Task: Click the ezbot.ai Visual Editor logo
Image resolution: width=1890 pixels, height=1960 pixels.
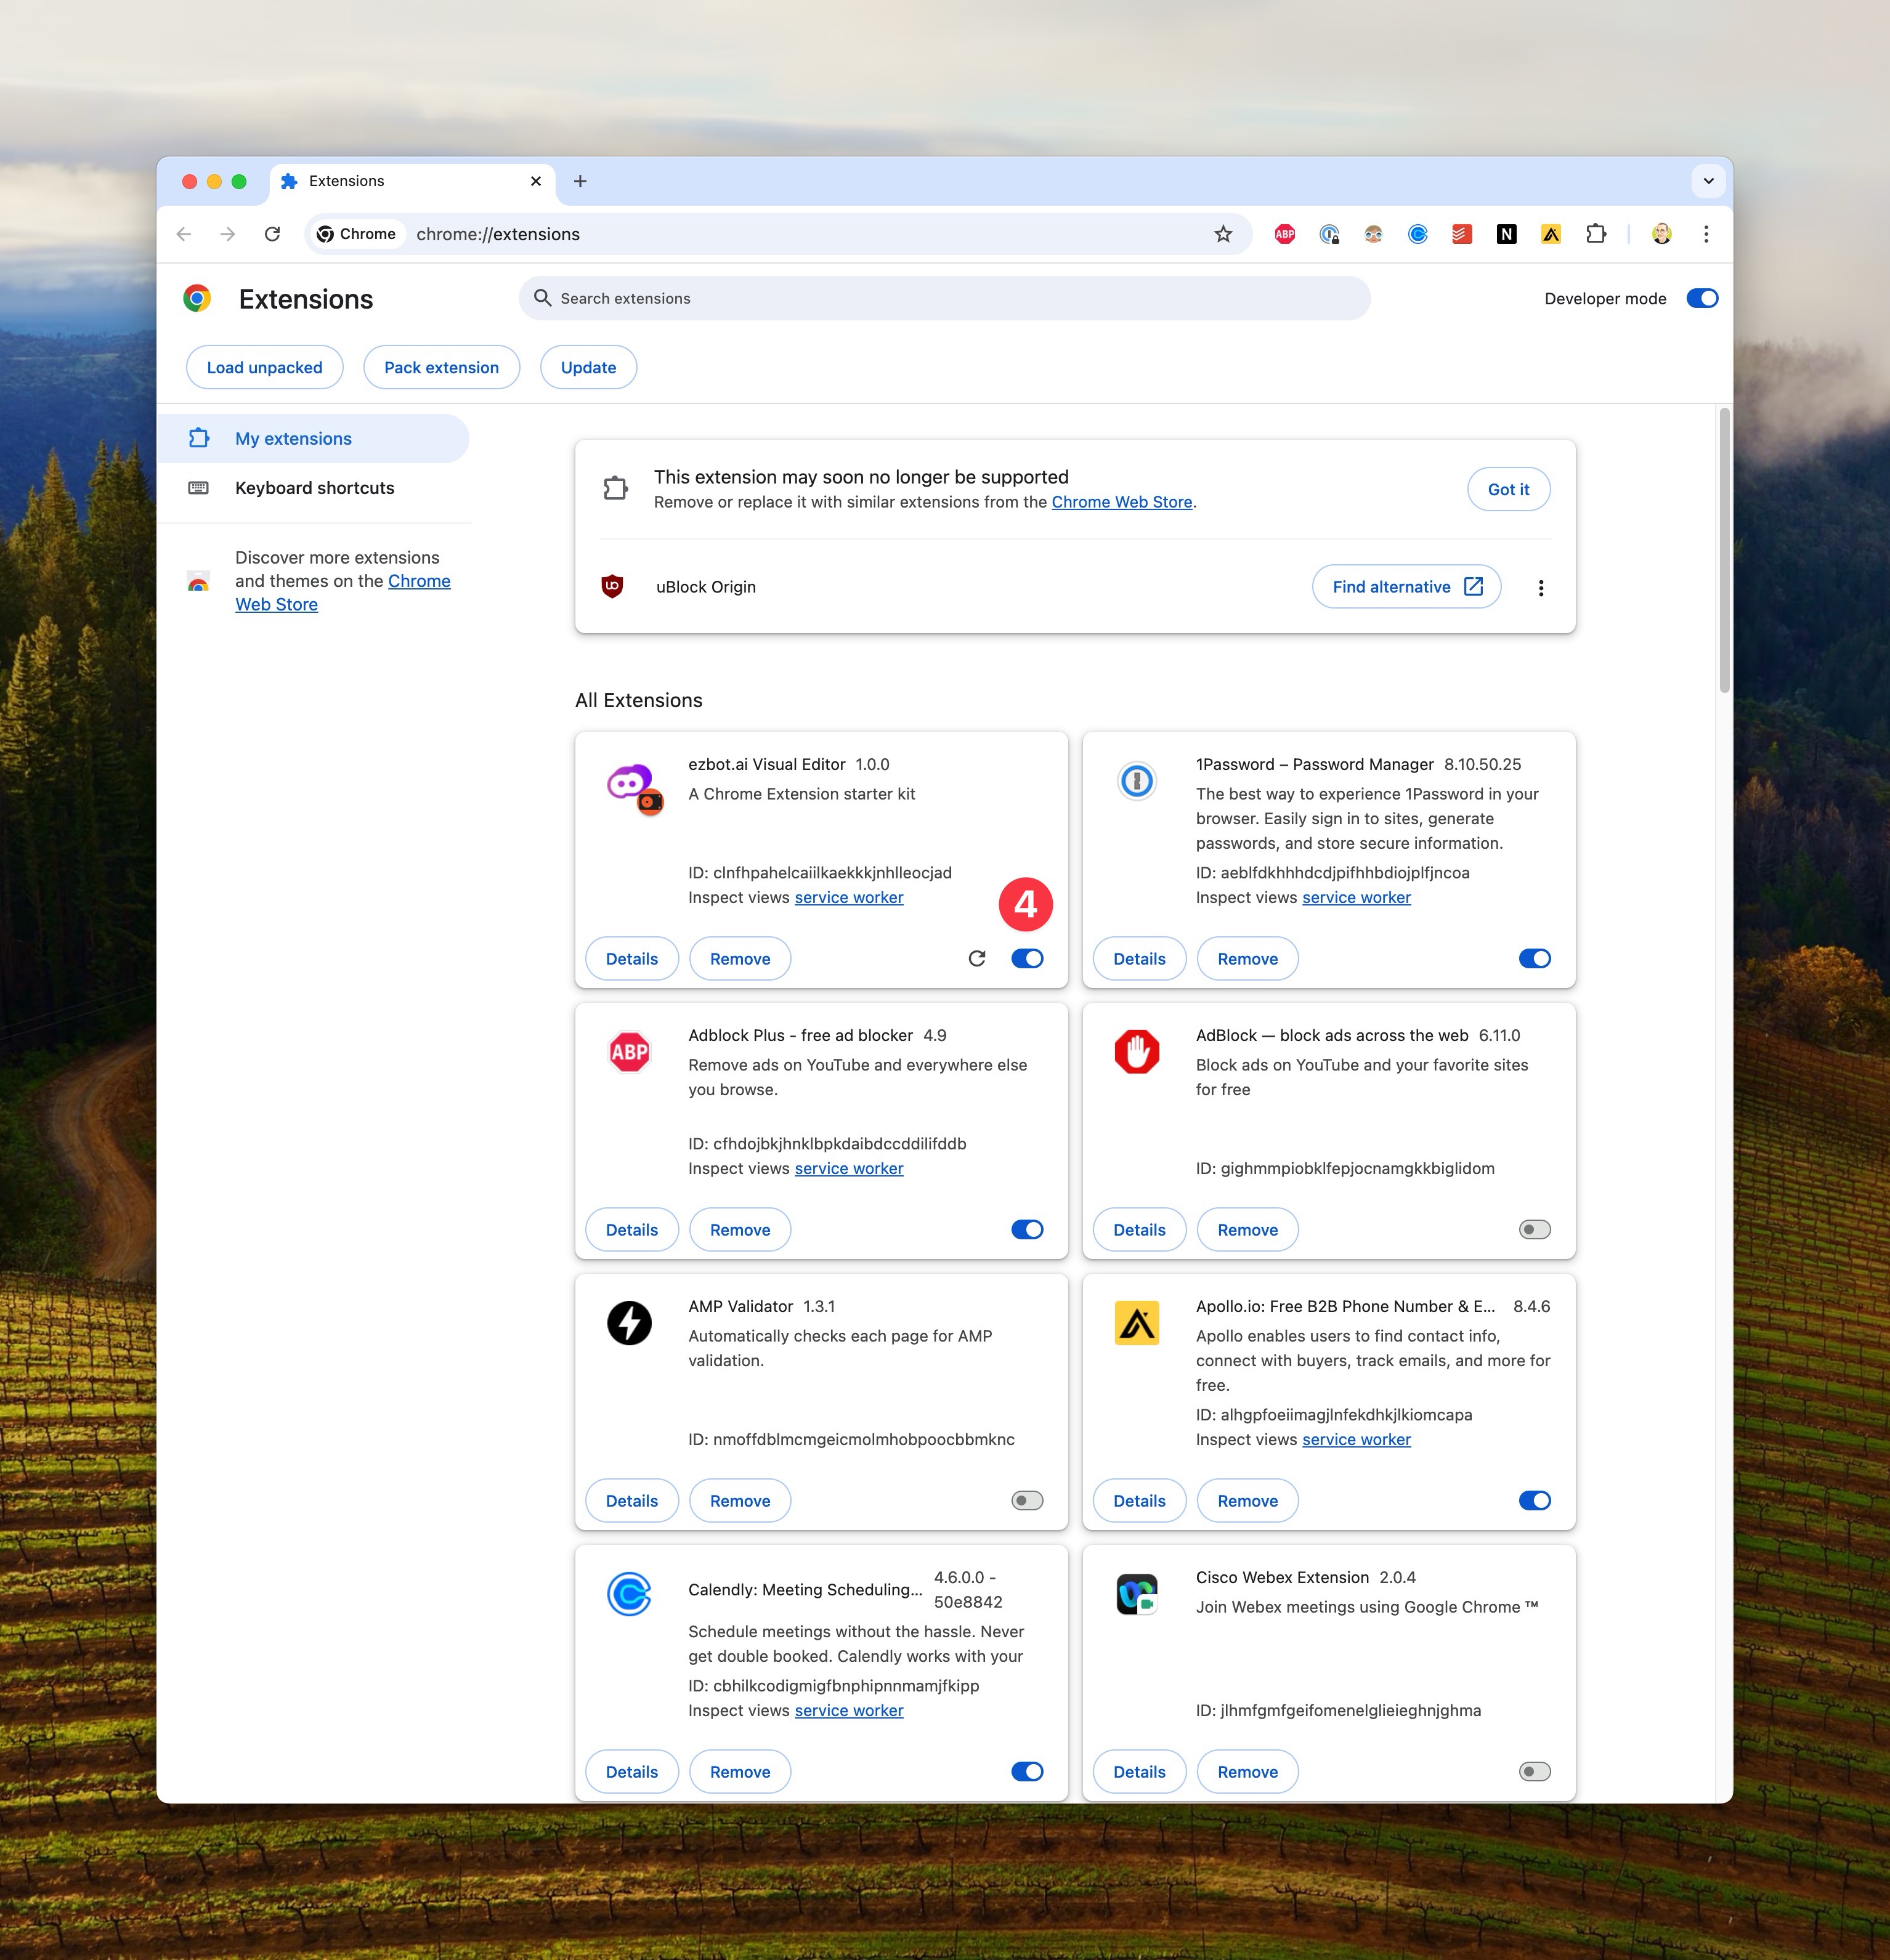Action: pos(634,789)
